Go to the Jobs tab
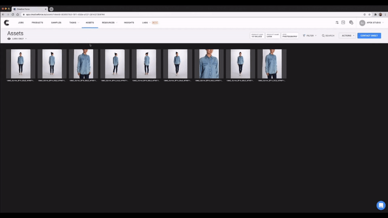This screenshot has width=388, height=218. click(21, 23)
